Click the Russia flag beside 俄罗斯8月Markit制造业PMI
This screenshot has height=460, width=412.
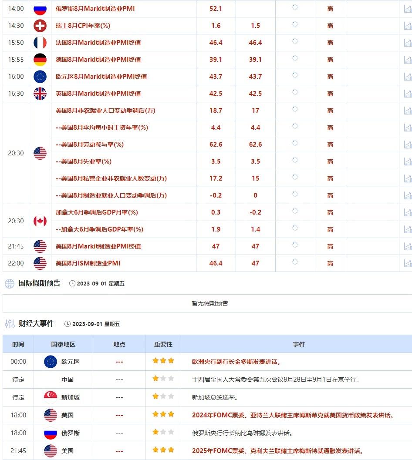(x=40, y=8)
